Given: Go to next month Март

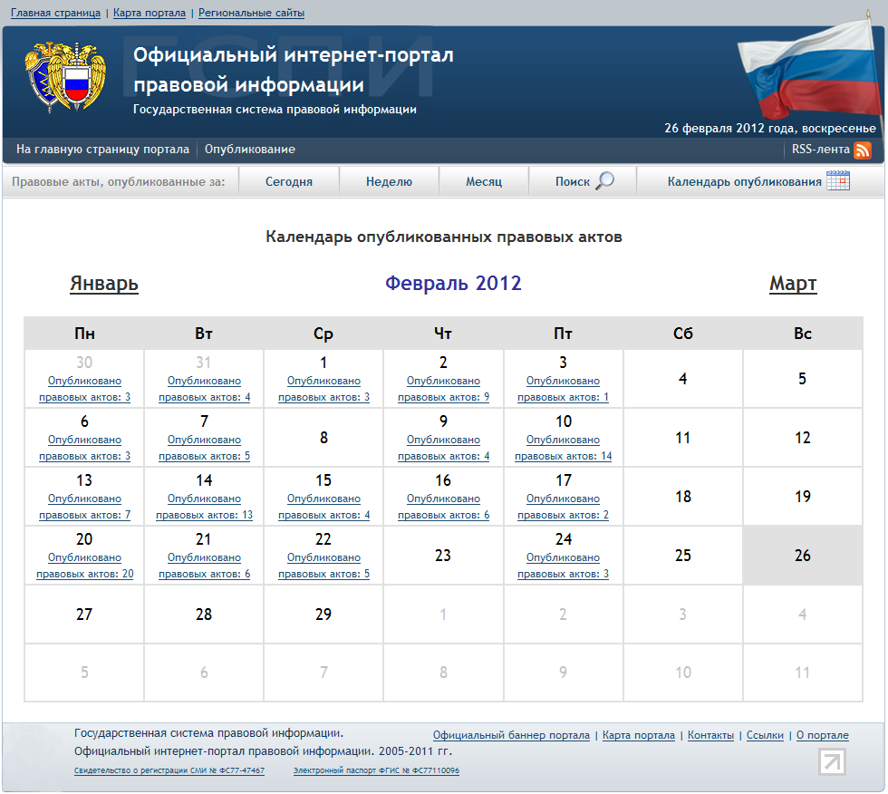Looking at the screenshot, I should tap(793, 284).
